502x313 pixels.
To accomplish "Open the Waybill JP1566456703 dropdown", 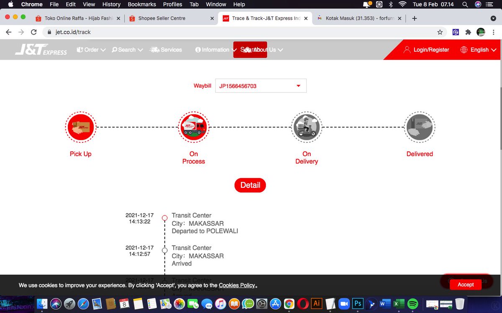I will (x=261, y=86).
